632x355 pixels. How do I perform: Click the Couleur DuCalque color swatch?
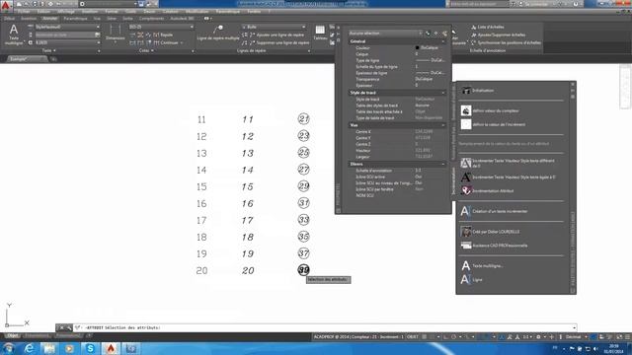tap(417, 47)
